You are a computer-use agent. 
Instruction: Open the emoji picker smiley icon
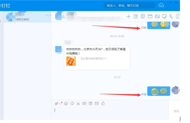pos(66,103)
